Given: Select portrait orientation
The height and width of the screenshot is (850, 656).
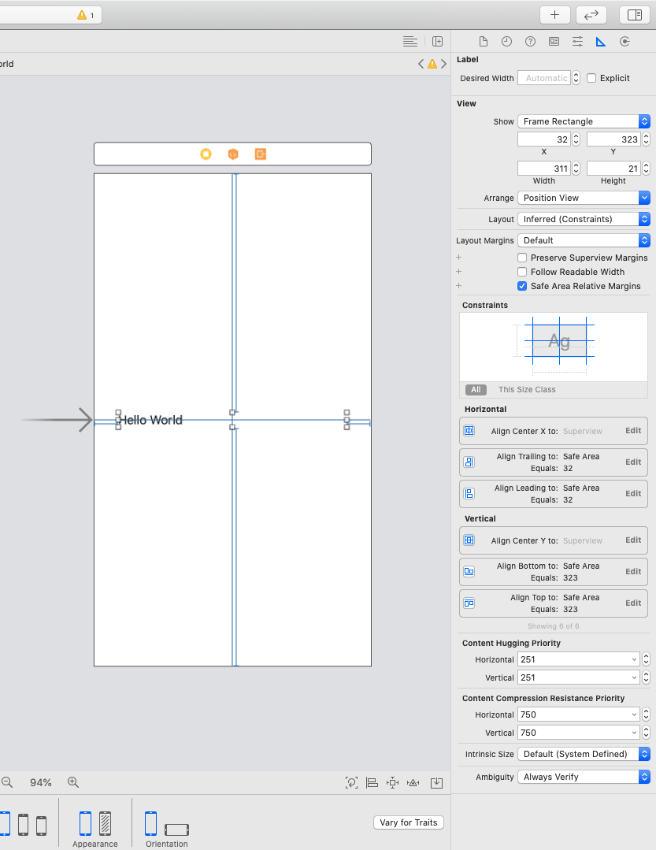Looking at the screenshot, I should pyautogui.click(x=150, y=823).
